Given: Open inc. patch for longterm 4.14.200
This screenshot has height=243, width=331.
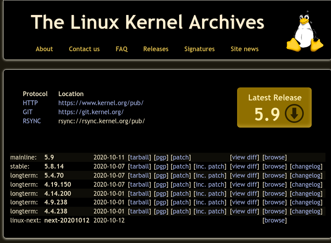Looking at the screenshot, I should 210,193.
